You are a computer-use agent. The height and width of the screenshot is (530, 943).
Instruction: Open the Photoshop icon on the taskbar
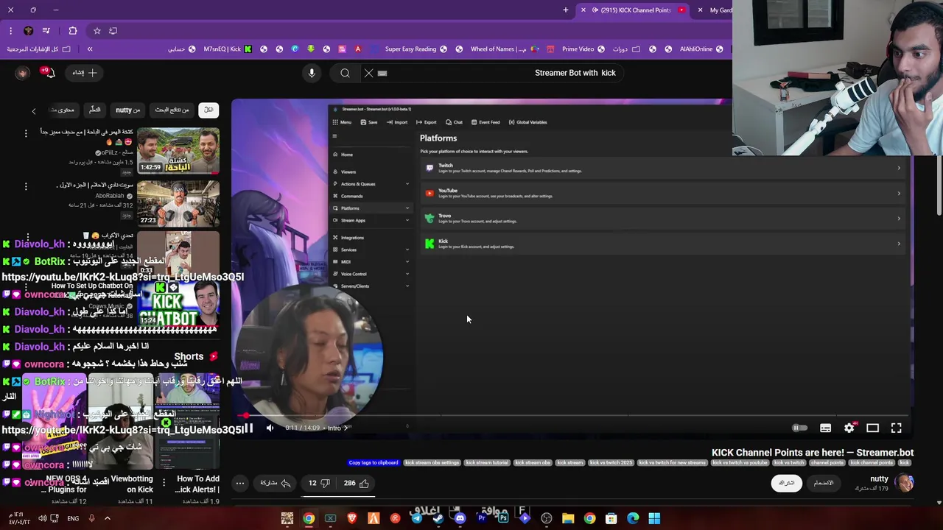503,518
